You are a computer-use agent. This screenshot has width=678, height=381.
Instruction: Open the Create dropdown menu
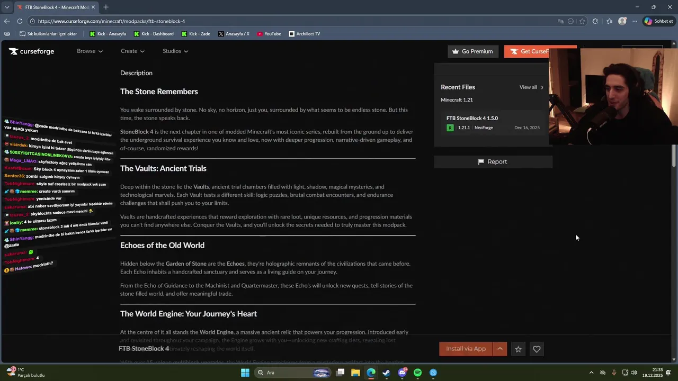click(x=132, y=51)
